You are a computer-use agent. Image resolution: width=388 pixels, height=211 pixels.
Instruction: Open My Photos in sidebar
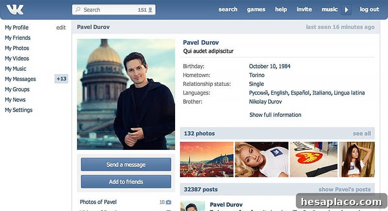tap(17, 48)
